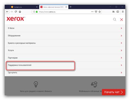Maximize the Firefox window
Viewport: 130px width, 100px height.
pos(116,7)
